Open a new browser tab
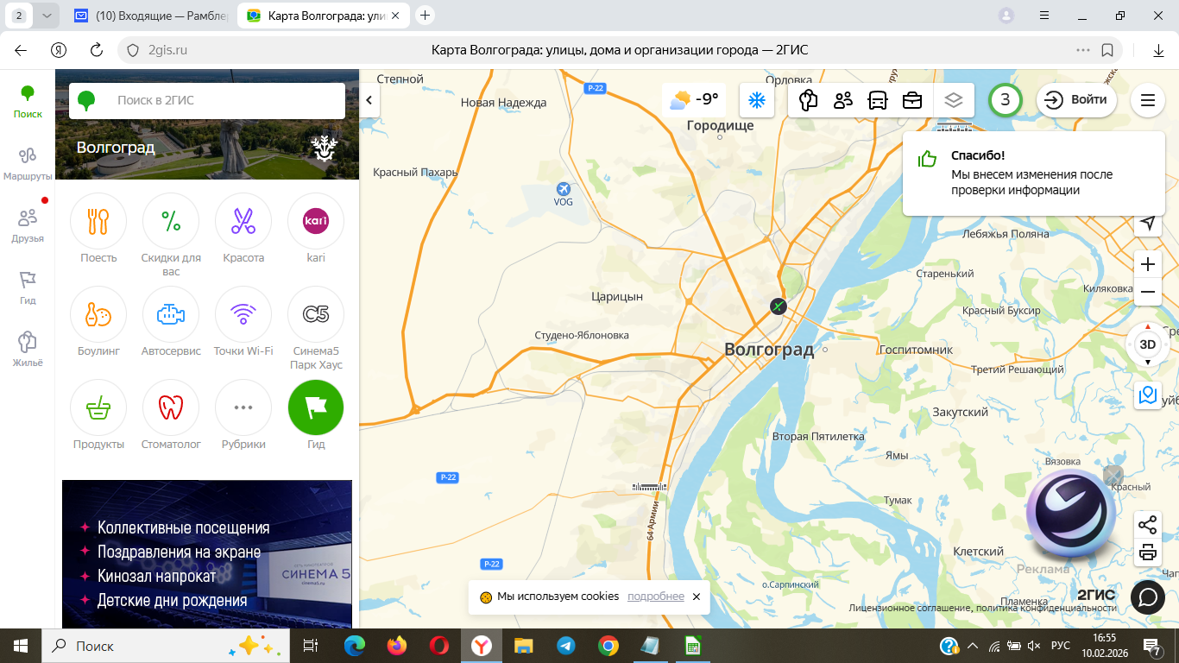Image resolution: width=1179 pixels, height=663 pixels. coord(425,15)
